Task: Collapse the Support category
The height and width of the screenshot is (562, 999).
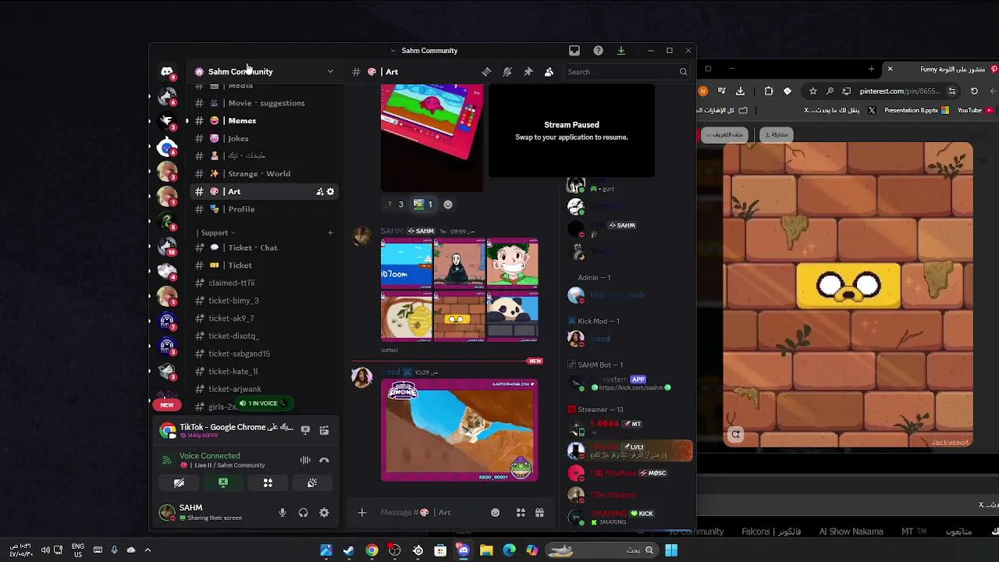Action: pyautogui.click(x=216, y=233)
